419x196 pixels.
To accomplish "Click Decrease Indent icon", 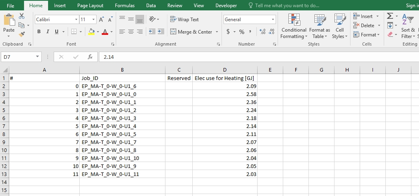I will (x=152, y=32).
